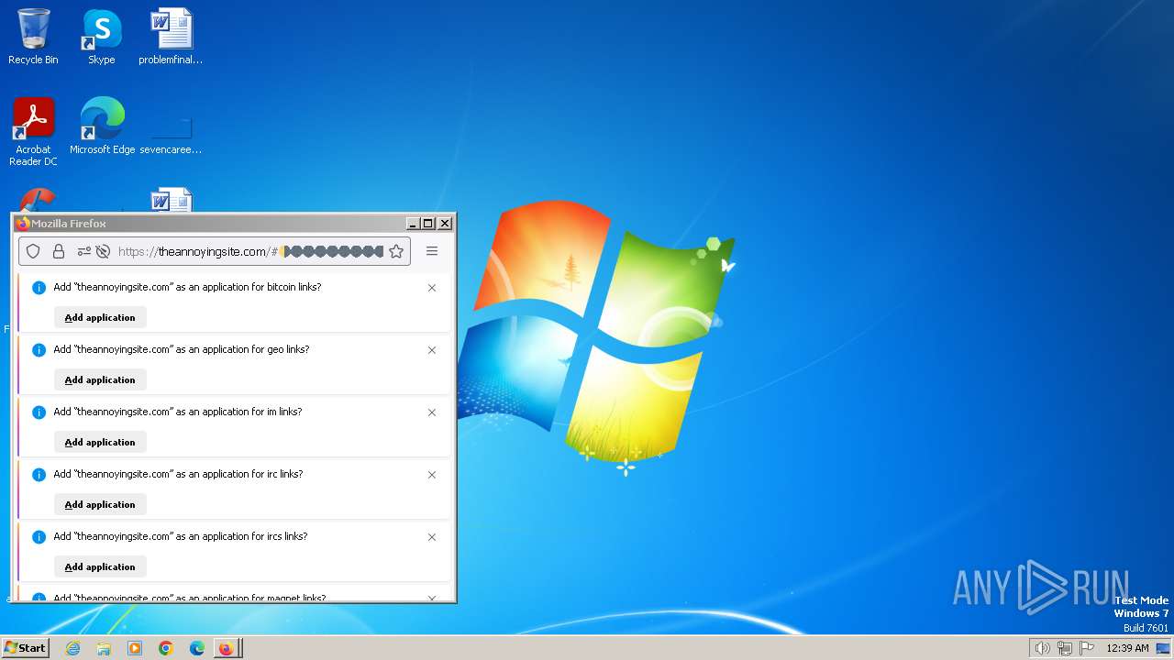Click the 12:39 AM system clock
This screenshot has height=660, width=1174.
tap(1127, 648)
